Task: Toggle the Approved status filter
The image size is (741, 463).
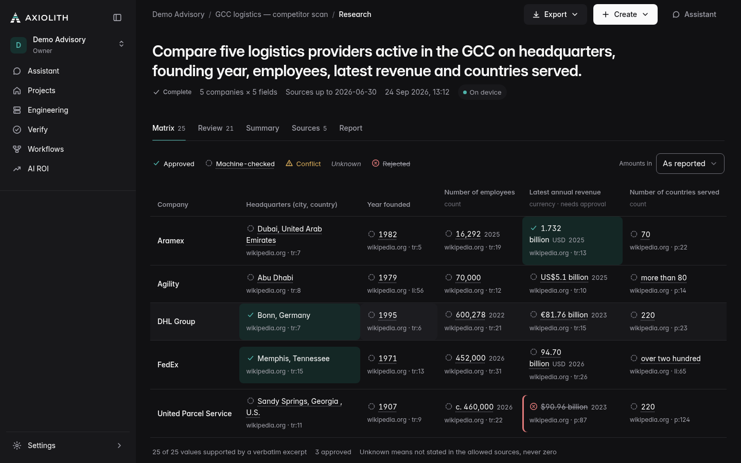Action: [173, 164]
